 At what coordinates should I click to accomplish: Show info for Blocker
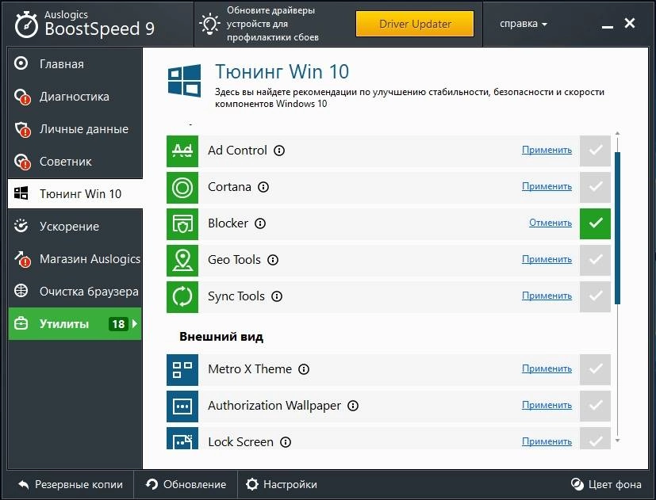pos(260,223)
